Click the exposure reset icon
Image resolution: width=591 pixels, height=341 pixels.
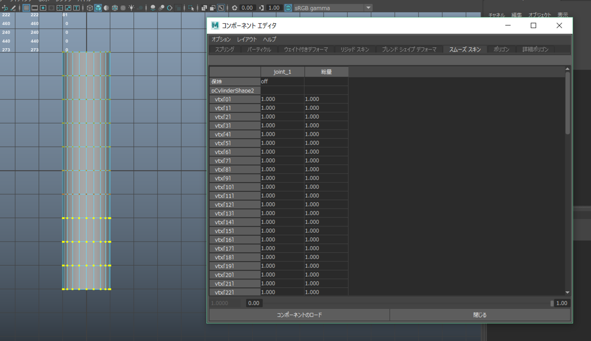[x=234, y=8]
